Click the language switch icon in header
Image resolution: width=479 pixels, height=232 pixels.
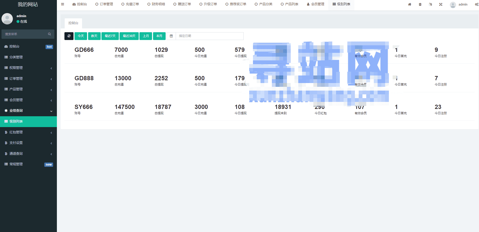[x=430, y=4]
